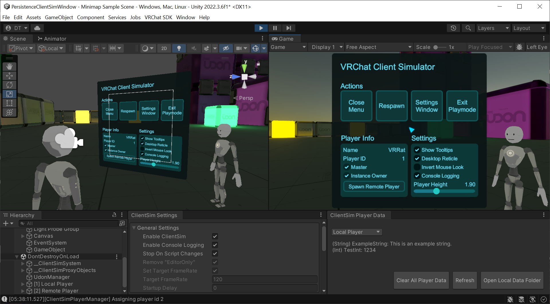The width and height of the screenshot is (550, 304).
Task: Open the ClientSim Settings panel kebab menu
Action: point(321,215)
